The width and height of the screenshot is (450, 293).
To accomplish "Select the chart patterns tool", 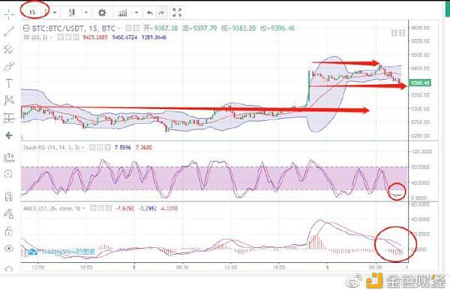I will tap(9, 101).
